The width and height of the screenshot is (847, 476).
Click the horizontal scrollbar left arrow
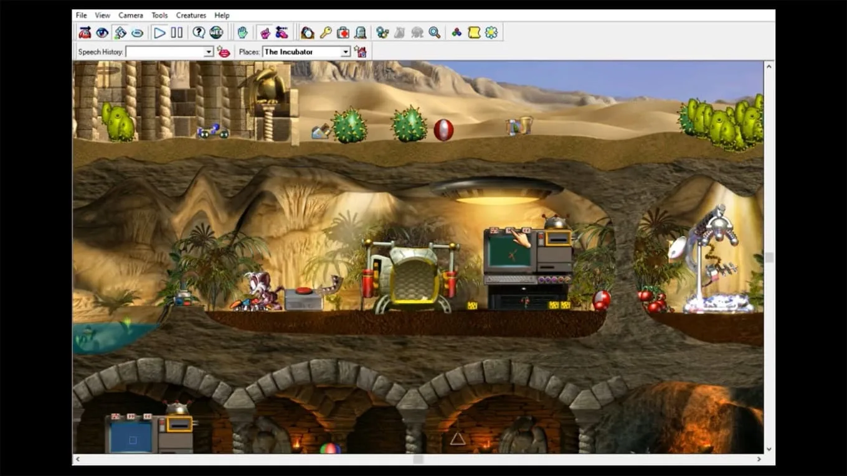point(78,459)
